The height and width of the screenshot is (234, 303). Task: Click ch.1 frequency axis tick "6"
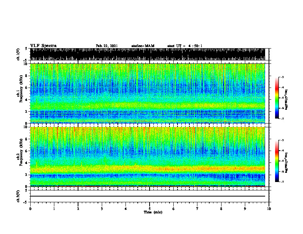click(27, 88)
